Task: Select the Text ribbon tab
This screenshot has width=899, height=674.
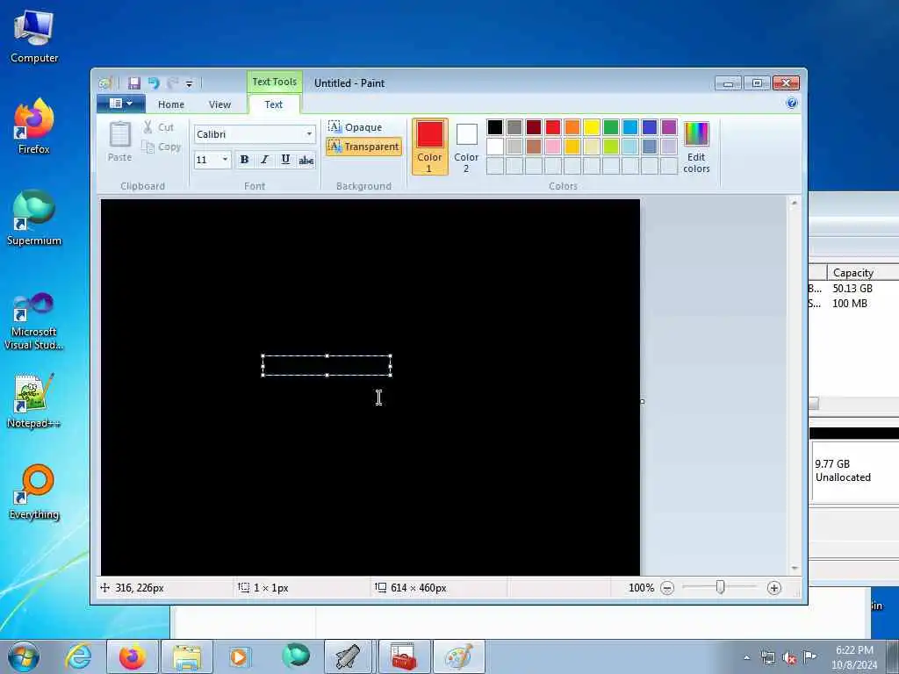Action: (x=274, y=104)
